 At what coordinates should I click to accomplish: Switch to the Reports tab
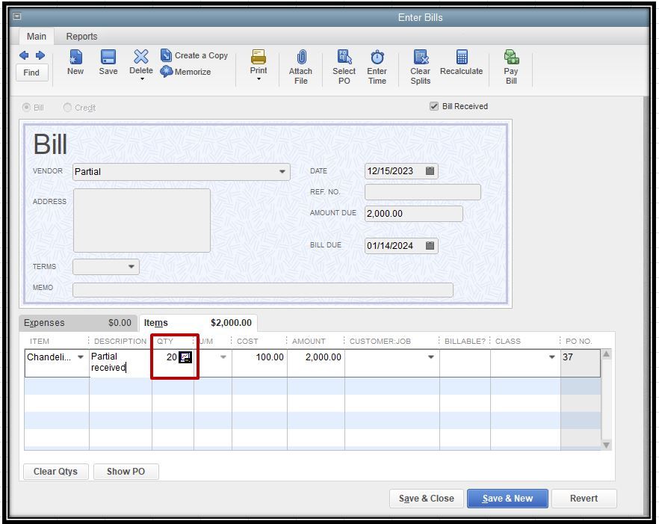click(81, 37)
